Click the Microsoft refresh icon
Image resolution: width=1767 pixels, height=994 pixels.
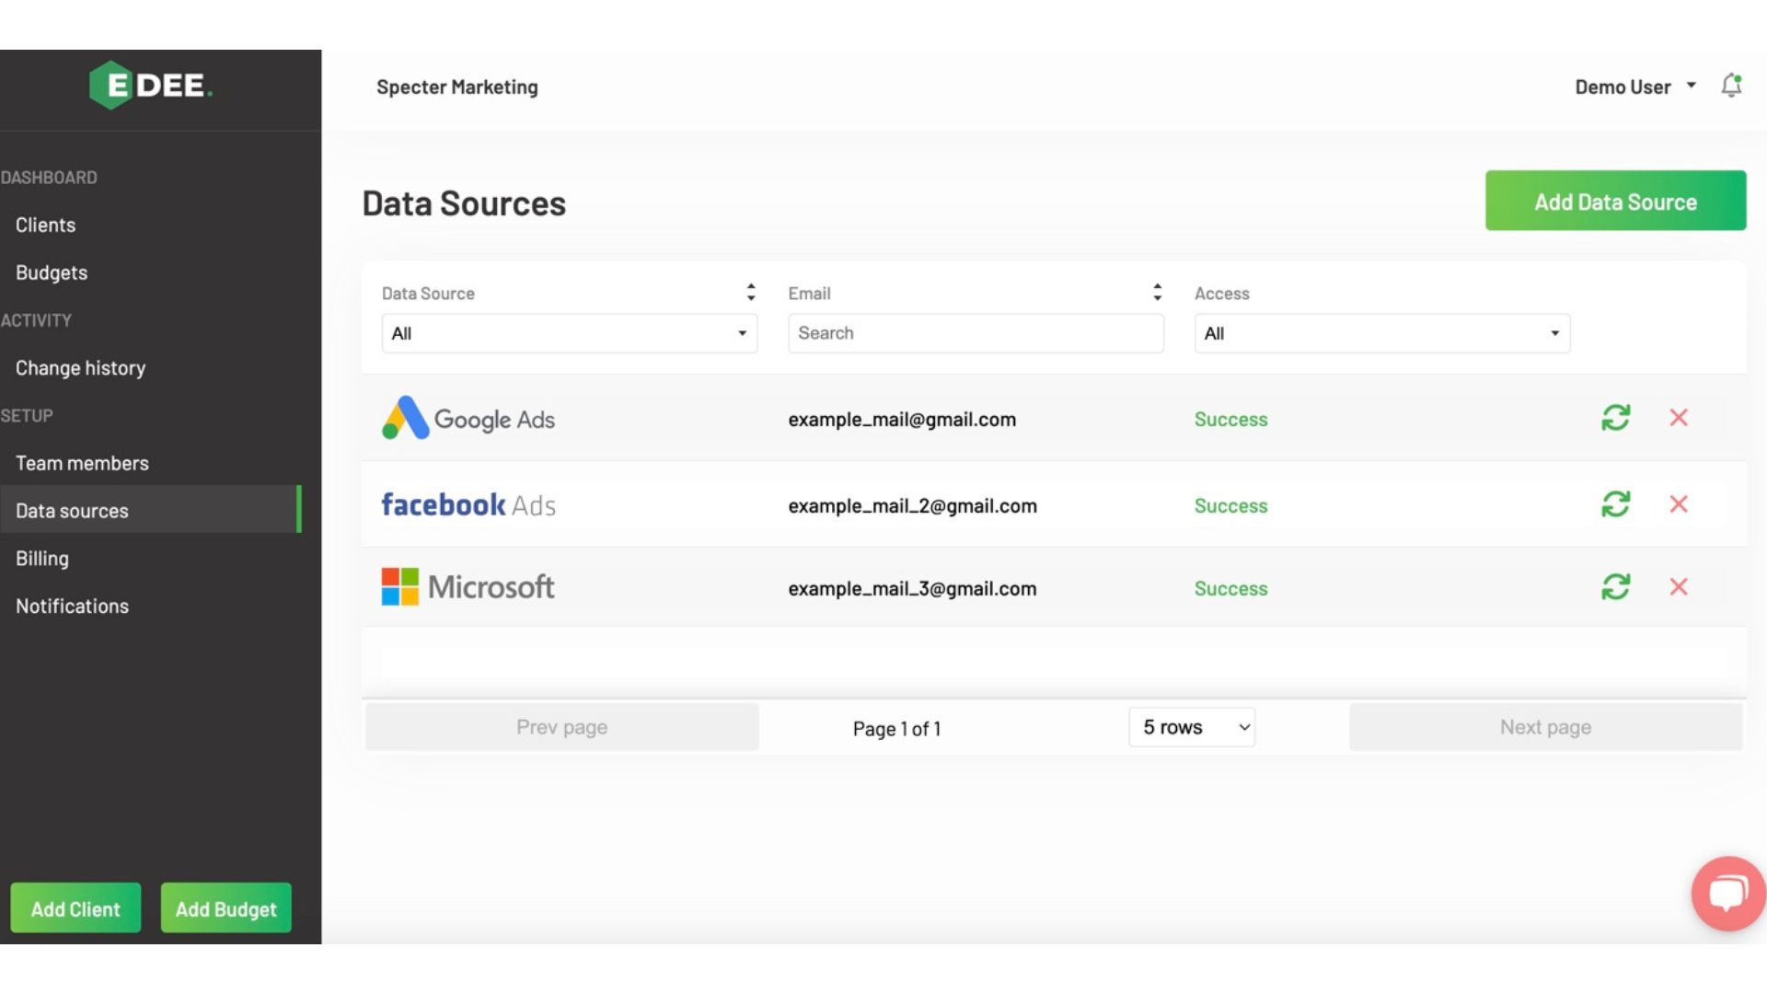tap(1615, 587)
